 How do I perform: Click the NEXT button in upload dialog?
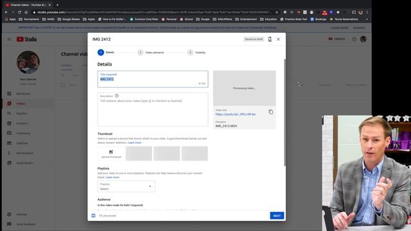point(277,216)
